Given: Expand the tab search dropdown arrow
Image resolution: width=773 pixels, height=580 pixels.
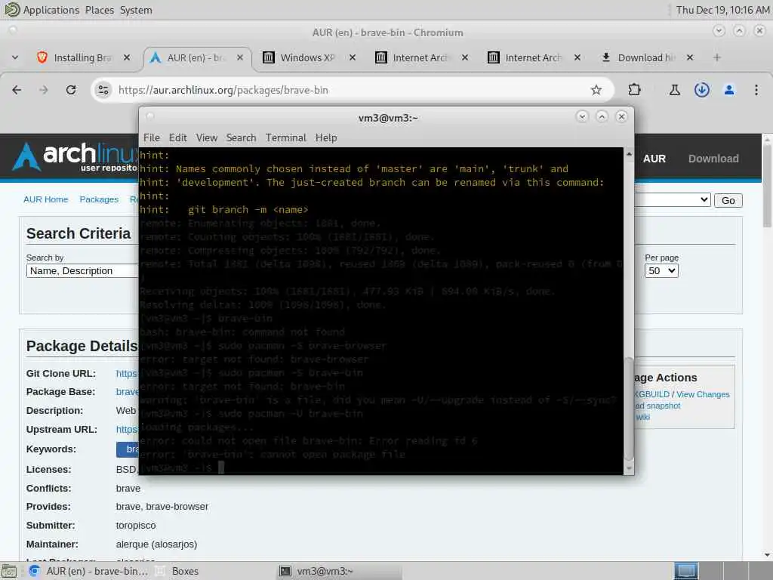Looking at the screenshot, I should point(15,57).
